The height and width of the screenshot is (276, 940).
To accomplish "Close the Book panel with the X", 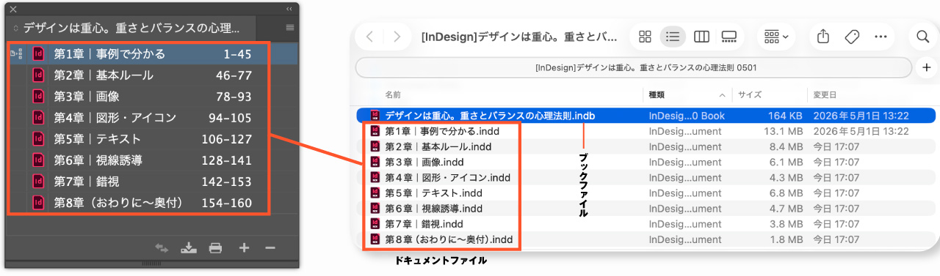I will 13,9.
